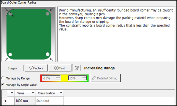177x106 pixels.
Task: Open the first blank column dropdown arrow
Action: (x=12, y=93)
